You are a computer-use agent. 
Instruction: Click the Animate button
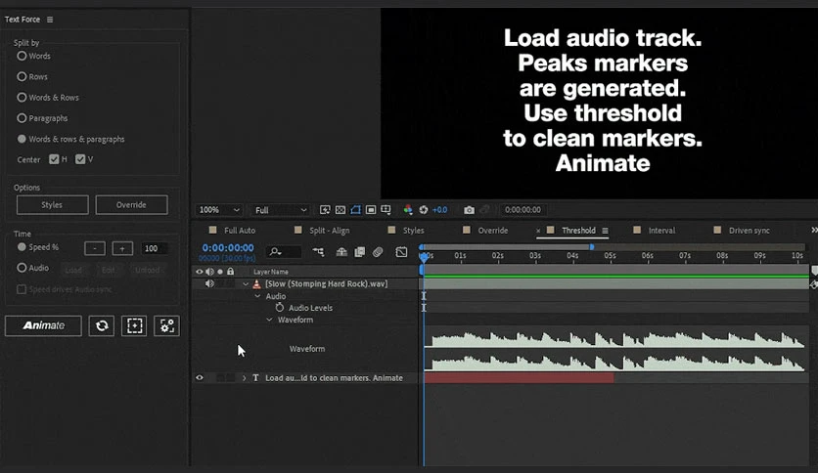[43, 325]
